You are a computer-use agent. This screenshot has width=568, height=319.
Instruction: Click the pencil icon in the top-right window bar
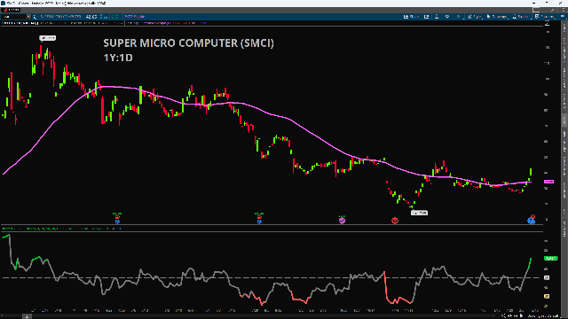pyautogui.click(x=553, y=10)
